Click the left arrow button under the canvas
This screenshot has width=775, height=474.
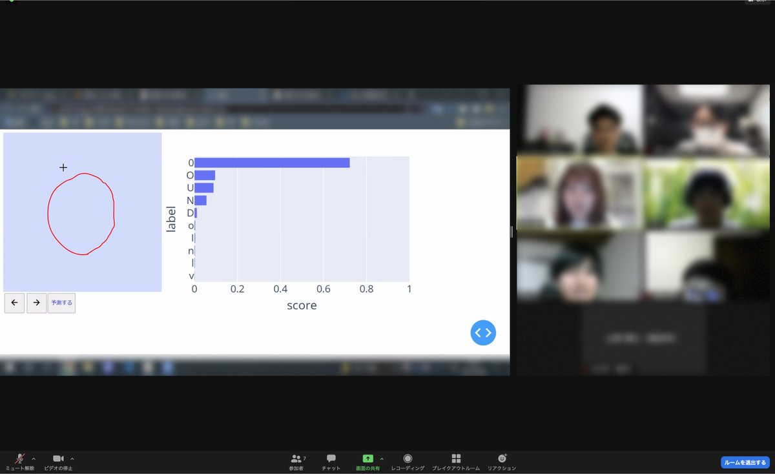click(x=14, y=302)
